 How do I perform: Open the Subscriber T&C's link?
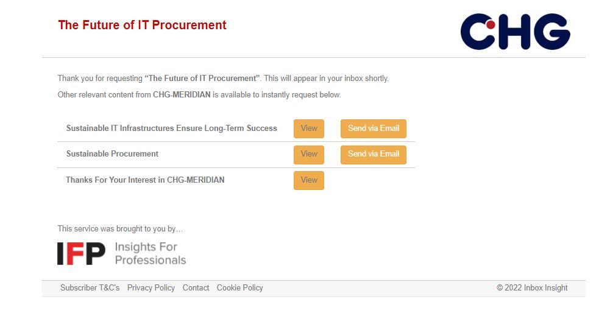click(x=90, y=288)
